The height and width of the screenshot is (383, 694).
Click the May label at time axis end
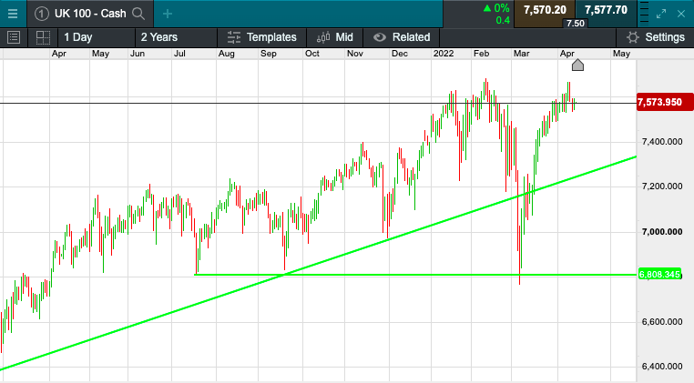[621, 54]
